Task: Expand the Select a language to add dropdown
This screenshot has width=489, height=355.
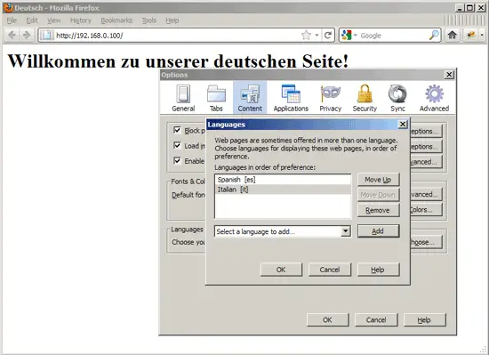Action: point(345,231)
